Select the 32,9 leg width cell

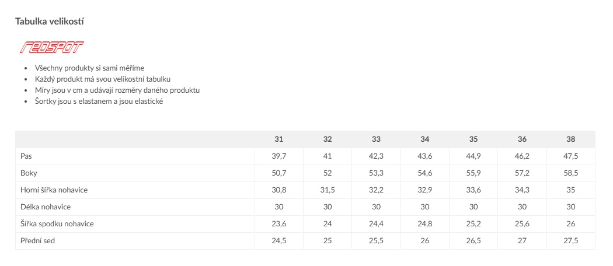pyautogui.click(x=425, y=190)
